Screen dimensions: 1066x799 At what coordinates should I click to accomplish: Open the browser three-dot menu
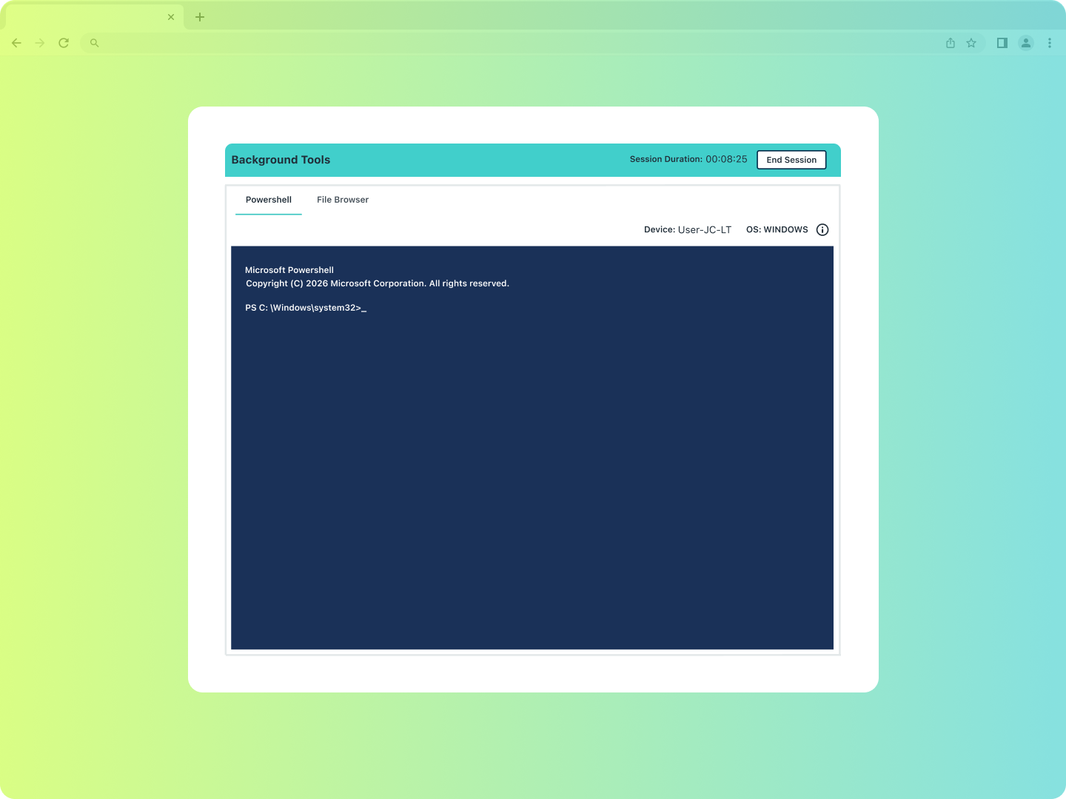pyautogui.click(x=1050, y=43)
